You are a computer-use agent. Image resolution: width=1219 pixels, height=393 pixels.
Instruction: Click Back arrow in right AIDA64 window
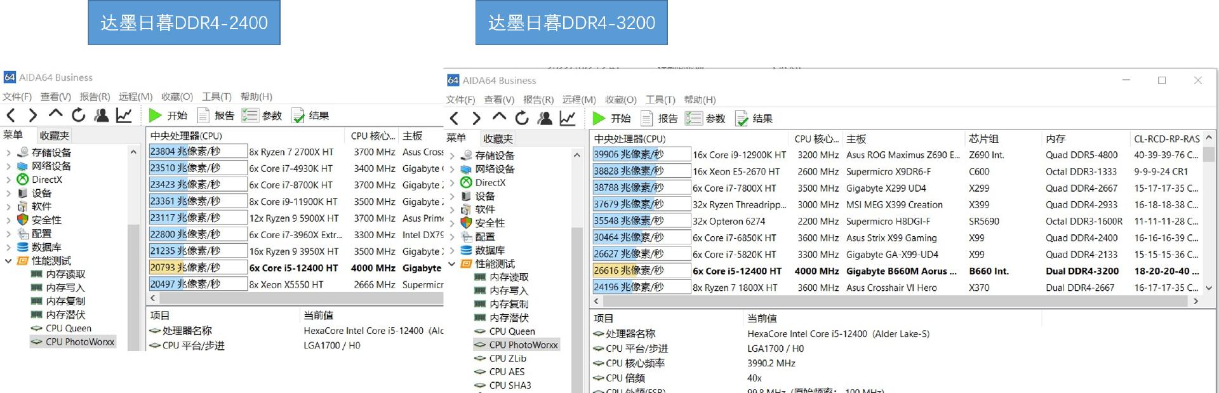(455, 118)
